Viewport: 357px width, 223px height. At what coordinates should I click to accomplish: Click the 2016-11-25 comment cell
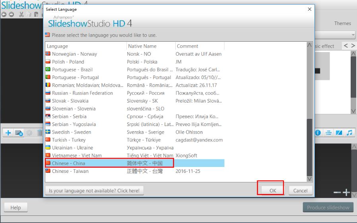click(x=188, y=171)
